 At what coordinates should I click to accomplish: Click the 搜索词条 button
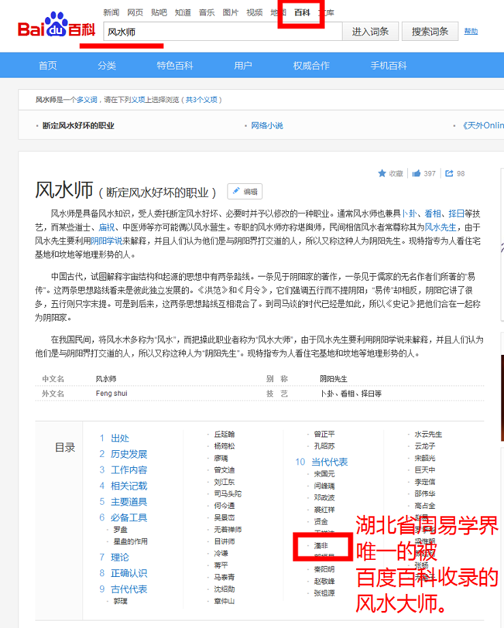click(430, 31)
